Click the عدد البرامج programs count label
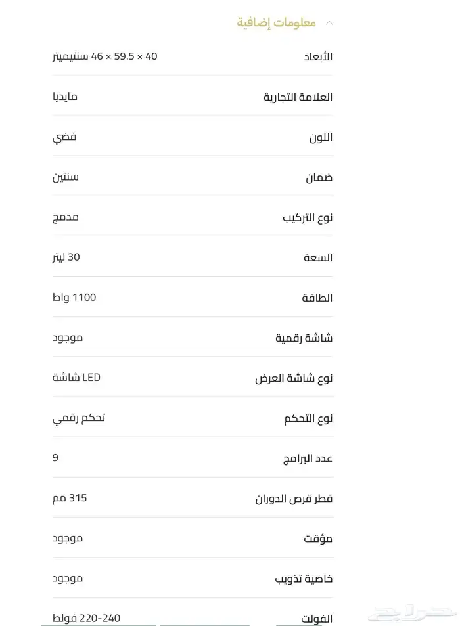 [308, 458]
